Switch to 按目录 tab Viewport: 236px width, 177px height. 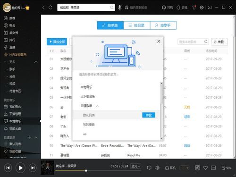pyautogui.click(x=137, y=25)
